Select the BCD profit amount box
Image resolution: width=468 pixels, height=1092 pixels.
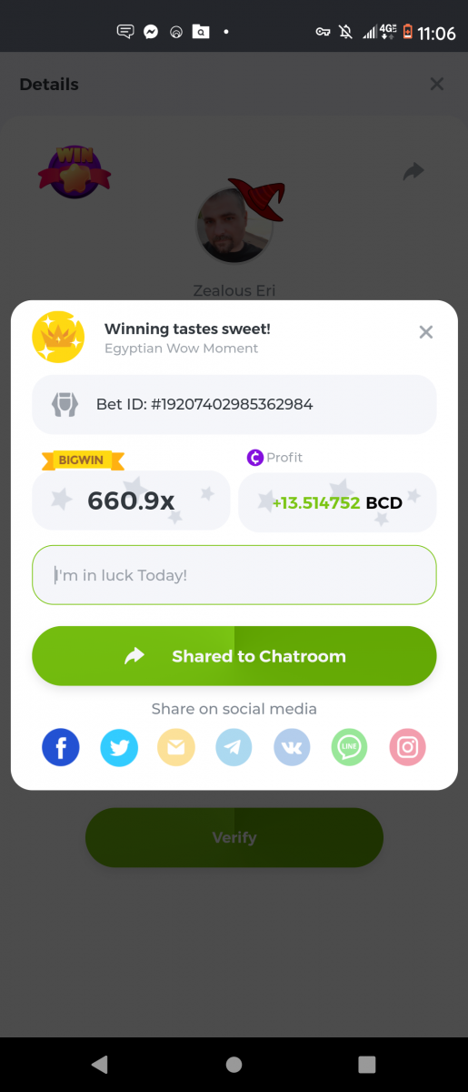pos(337,502)
